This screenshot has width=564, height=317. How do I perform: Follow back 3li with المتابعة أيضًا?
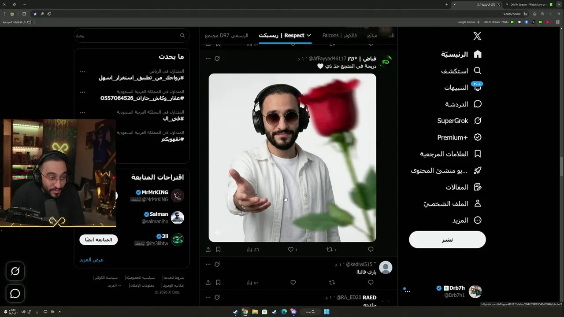click(x=98, y=240)
